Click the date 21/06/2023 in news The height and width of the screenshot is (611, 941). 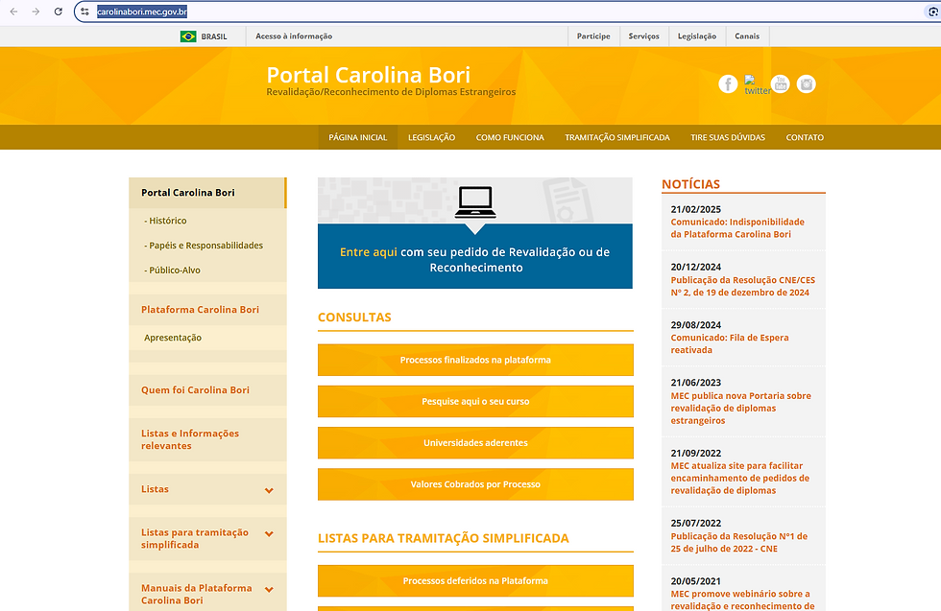[695, 383]
